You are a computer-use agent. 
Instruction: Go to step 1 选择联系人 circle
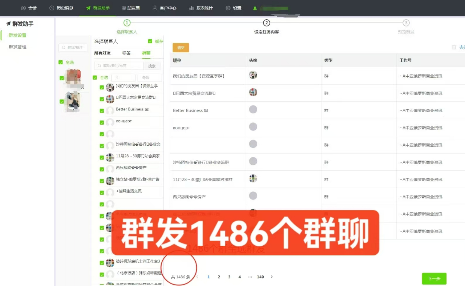[x=127, y=23]
